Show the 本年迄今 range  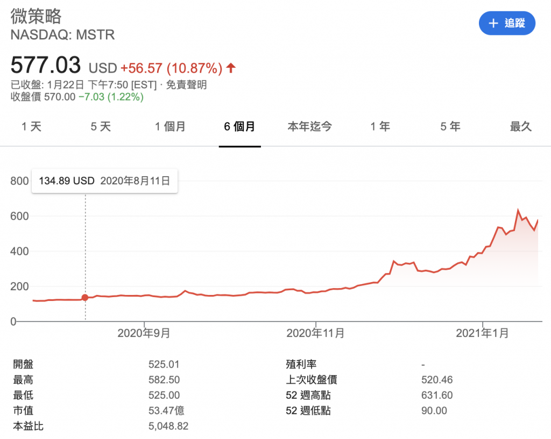coord(309,126)
